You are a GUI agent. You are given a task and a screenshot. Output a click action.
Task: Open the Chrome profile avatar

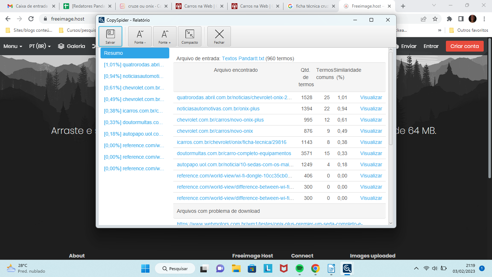[473, 19]
